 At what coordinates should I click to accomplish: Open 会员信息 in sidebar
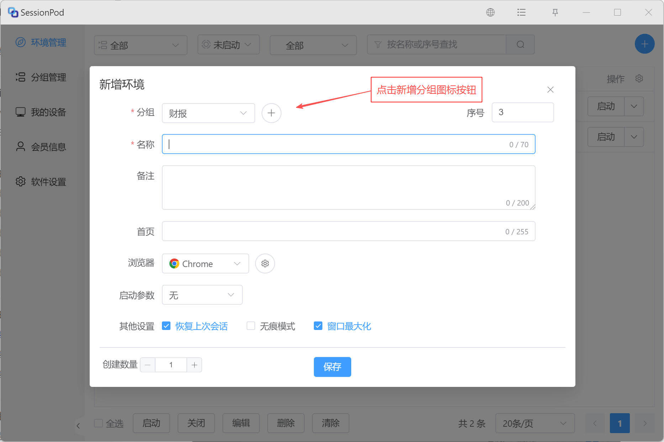tap(41, 147)
